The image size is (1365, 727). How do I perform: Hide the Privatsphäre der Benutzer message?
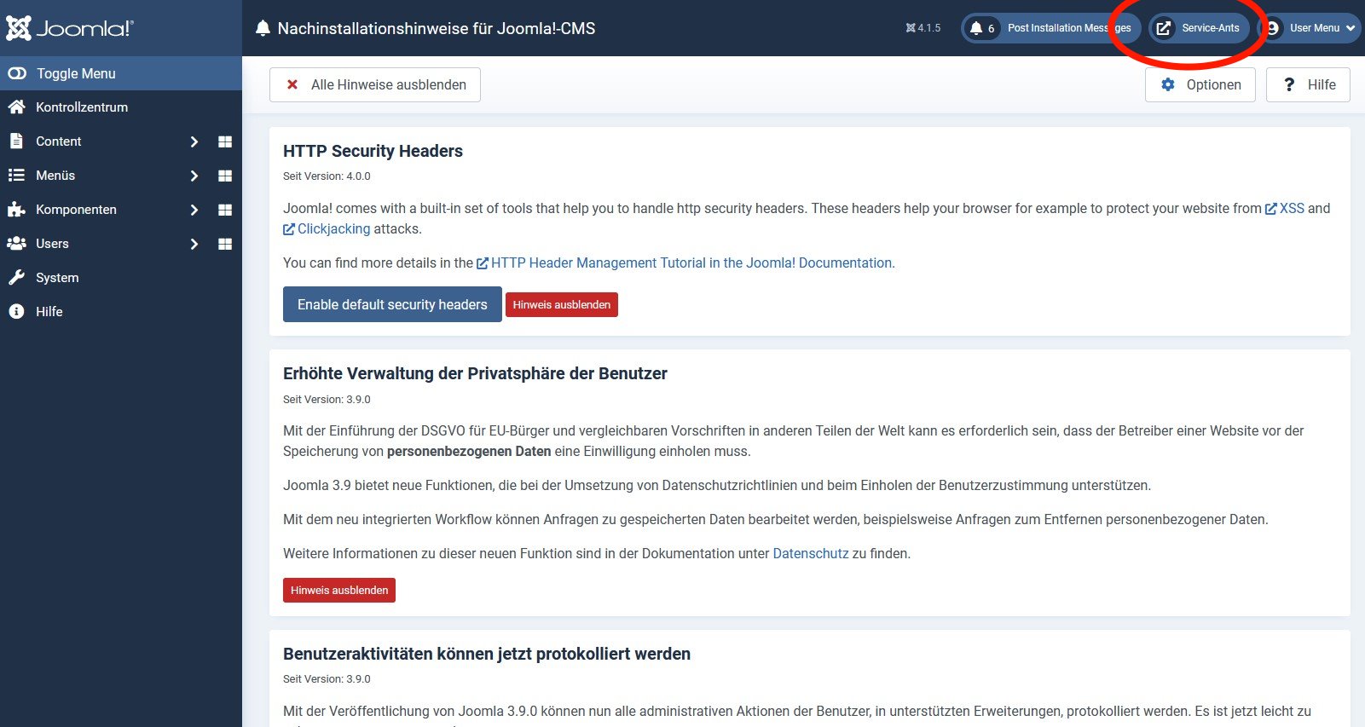pyautogui.click(x=339, y=590)
